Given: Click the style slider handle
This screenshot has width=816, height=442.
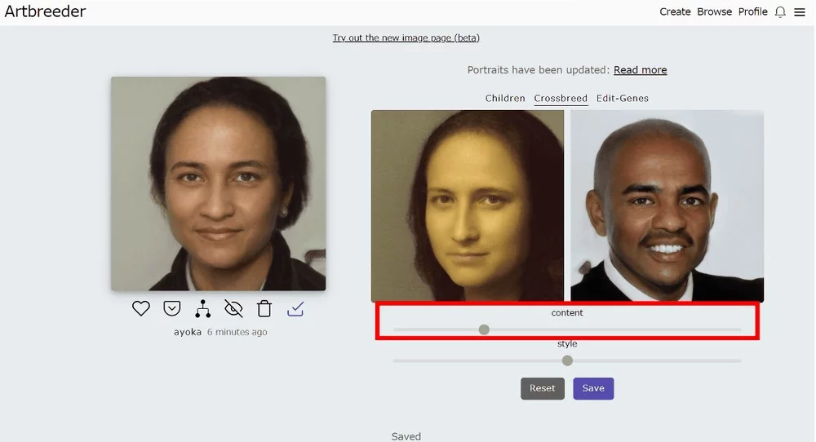Looking at the screenshot, I should (567, 360).
